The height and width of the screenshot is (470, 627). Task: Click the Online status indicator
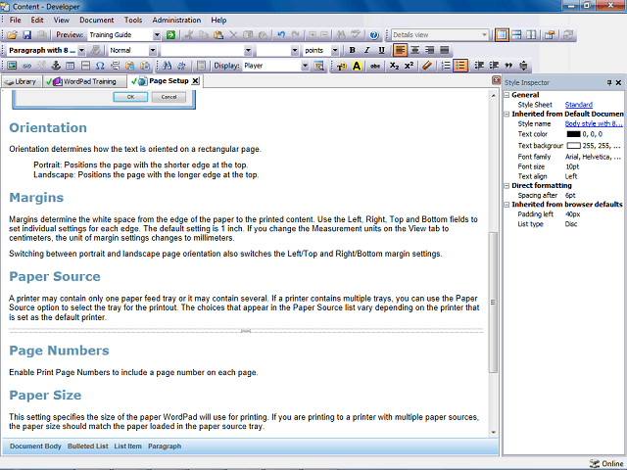606,463
